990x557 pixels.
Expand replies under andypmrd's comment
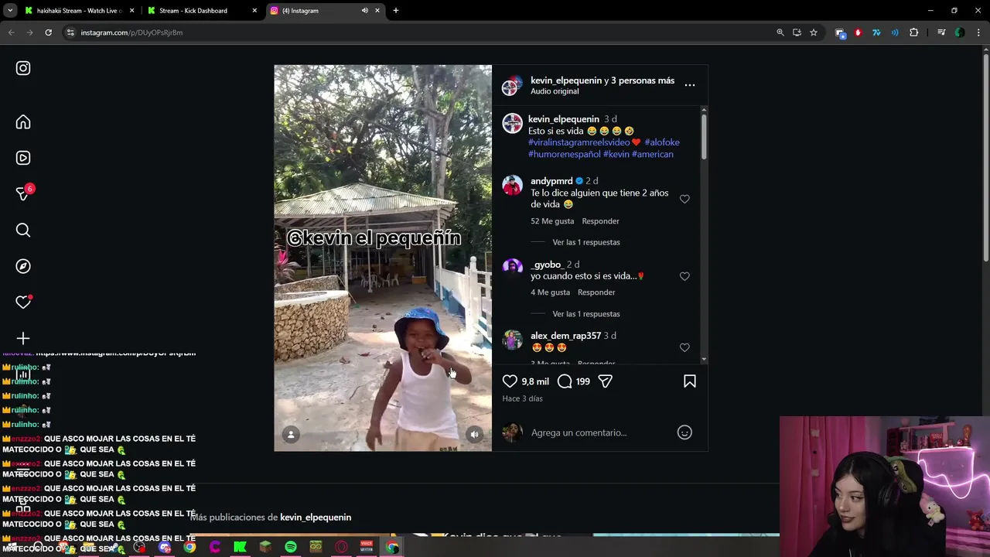(586, 242)
